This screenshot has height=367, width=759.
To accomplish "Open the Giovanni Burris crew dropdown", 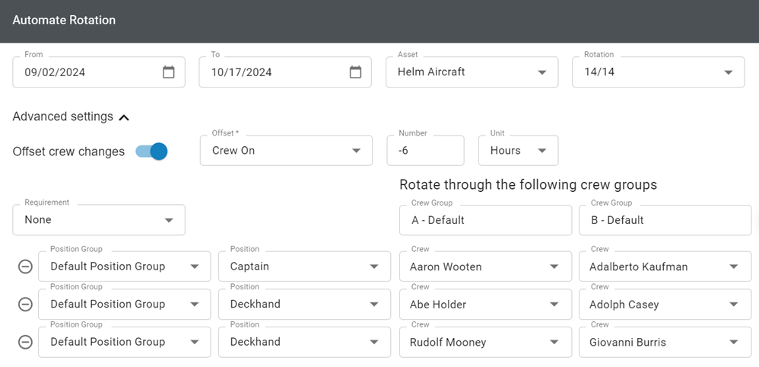I will coord(665,343).
